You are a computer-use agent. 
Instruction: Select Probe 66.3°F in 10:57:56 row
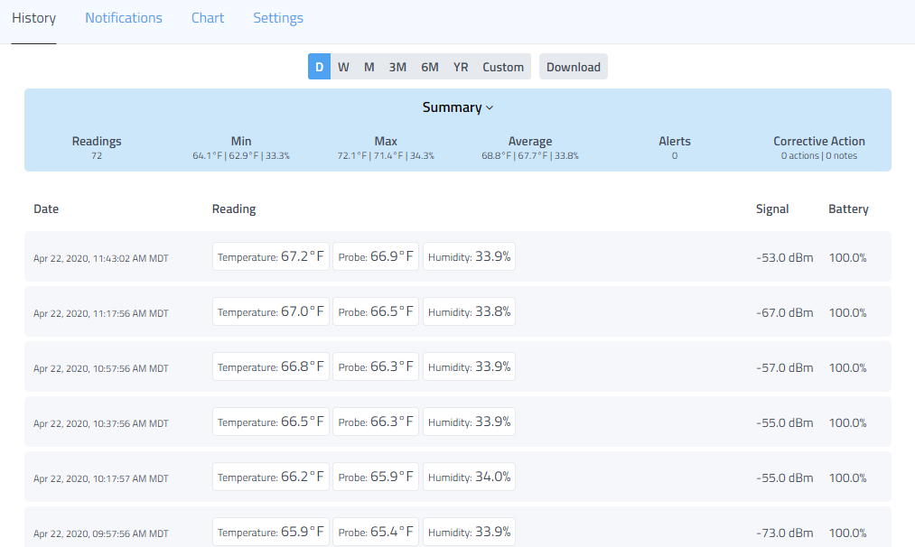pyautogui.click(x=376, y=366)
